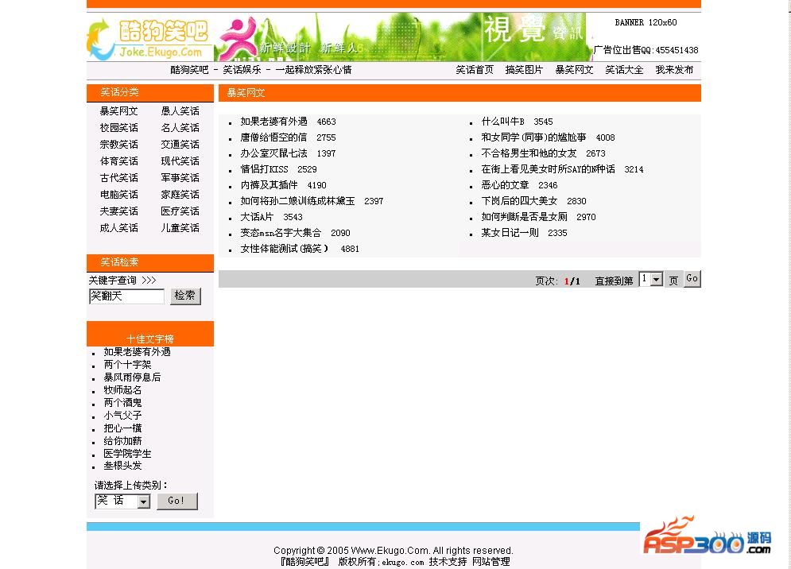Select the 夫妻笑话 category

[x=118, y=211]
